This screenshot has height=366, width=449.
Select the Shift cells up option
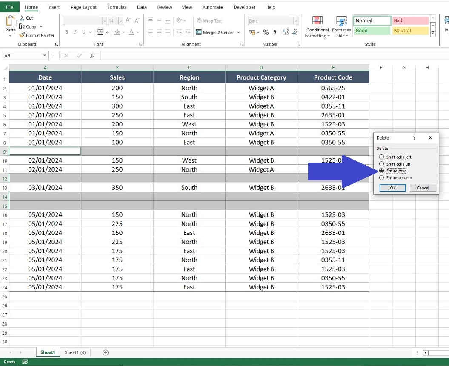click(381, 164)
